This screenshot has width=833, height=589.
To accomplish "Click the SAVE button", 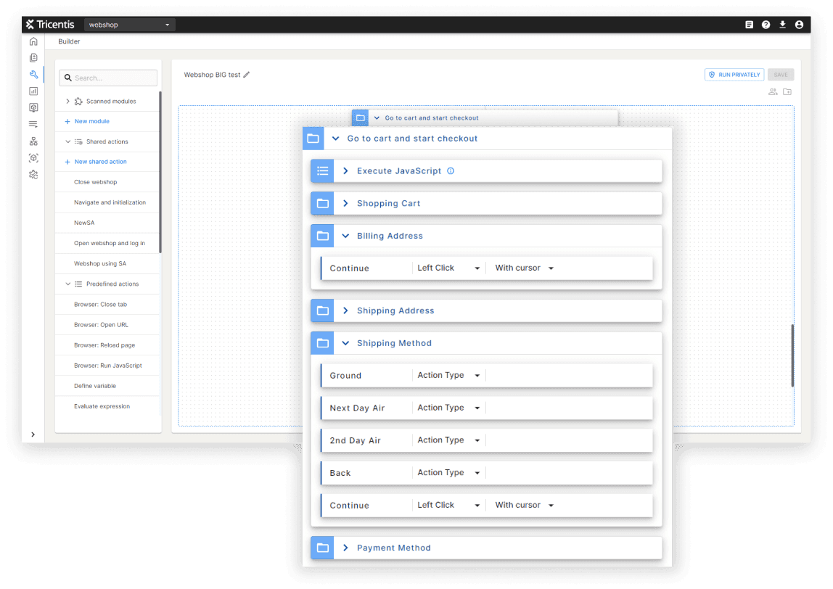I will [x=781, y=75].
